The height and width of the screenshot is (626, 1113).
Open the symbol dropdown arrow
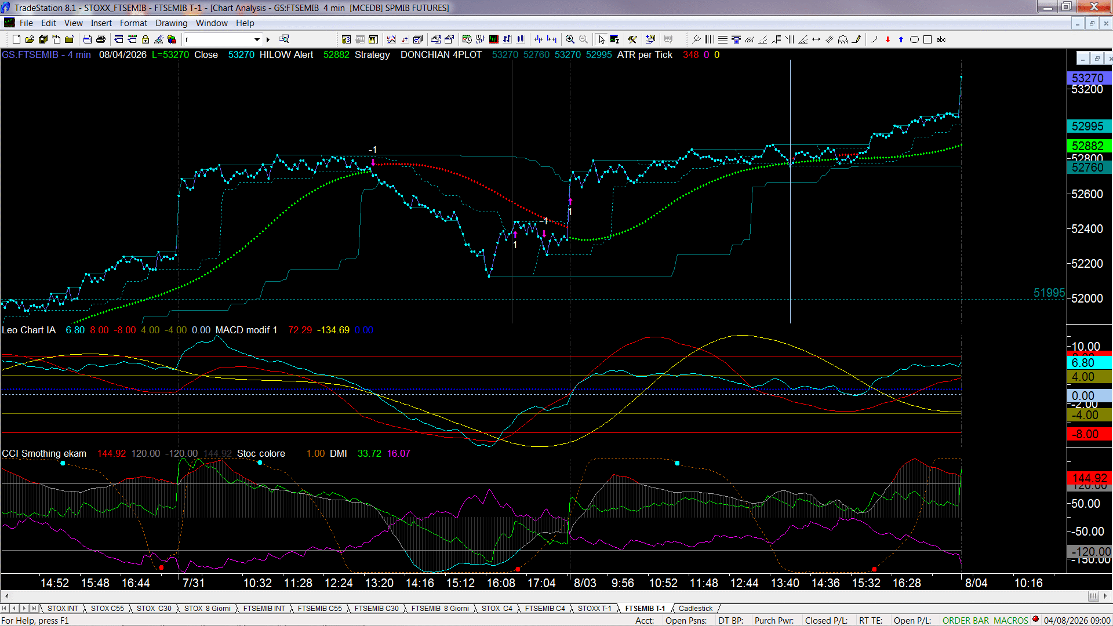(x=257, y=39)
